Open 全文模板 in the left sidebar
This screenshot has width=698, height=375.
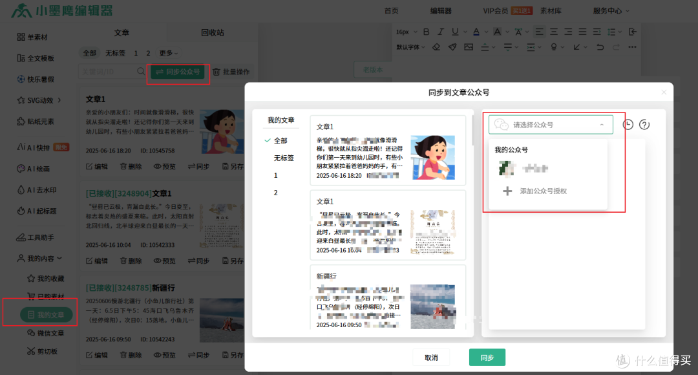tap(35, 58)
